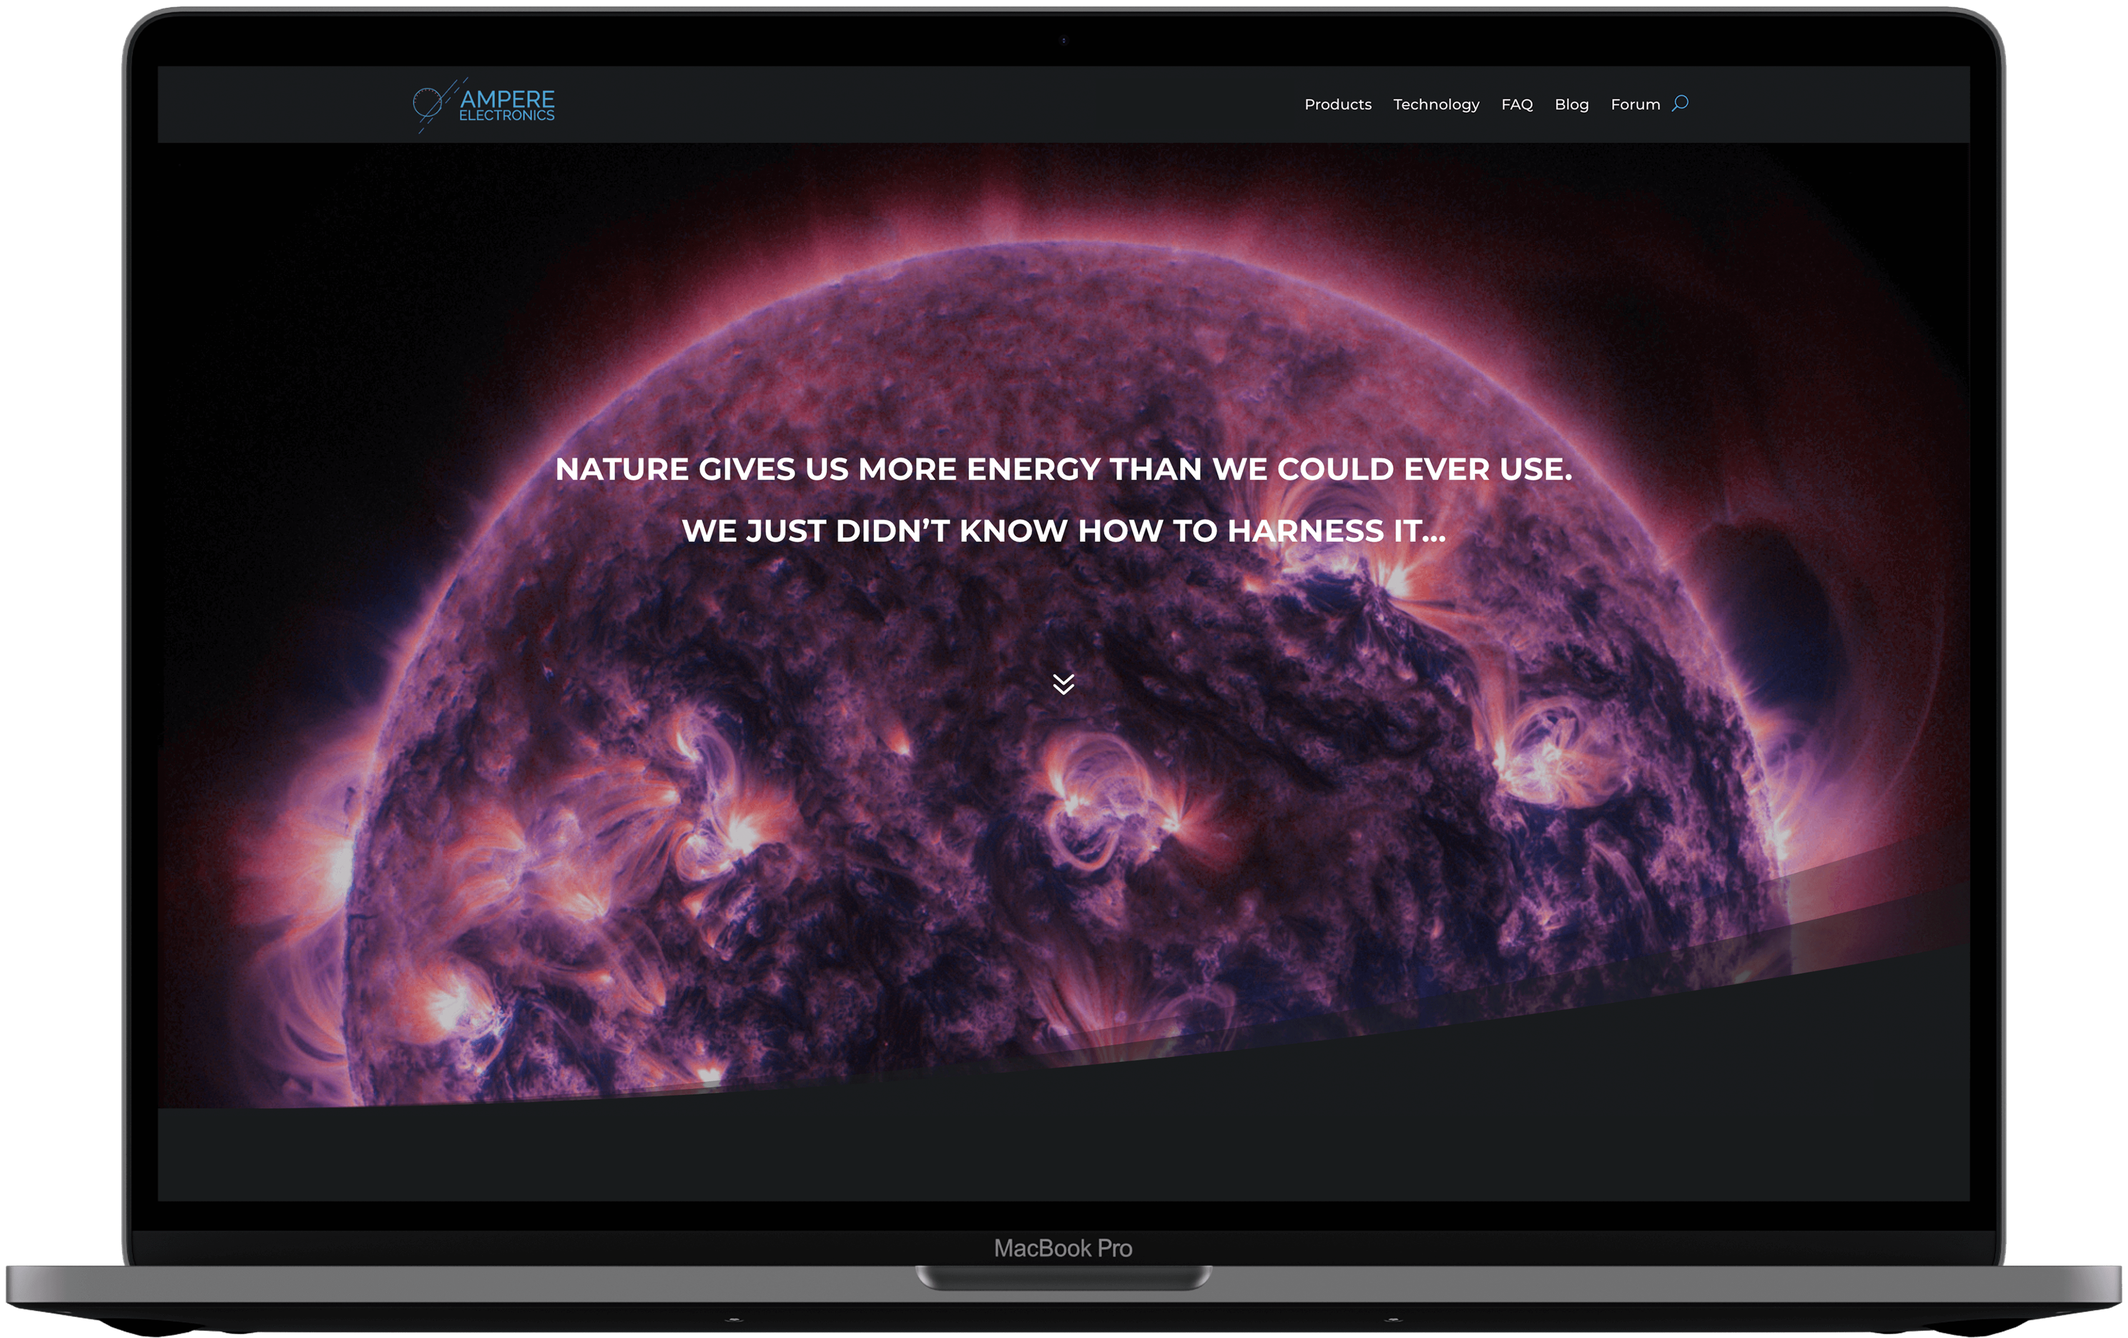Click the MacBook Pro label on the bezel

point(1062,1248)
